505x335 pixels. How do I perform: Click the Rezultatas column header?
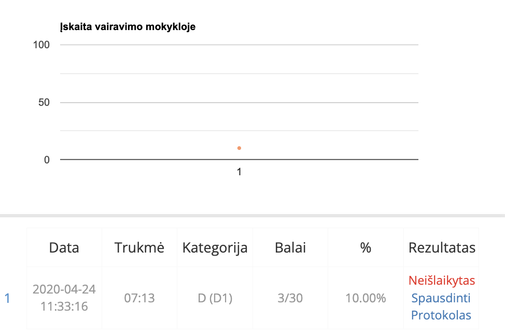click(442, 248)
